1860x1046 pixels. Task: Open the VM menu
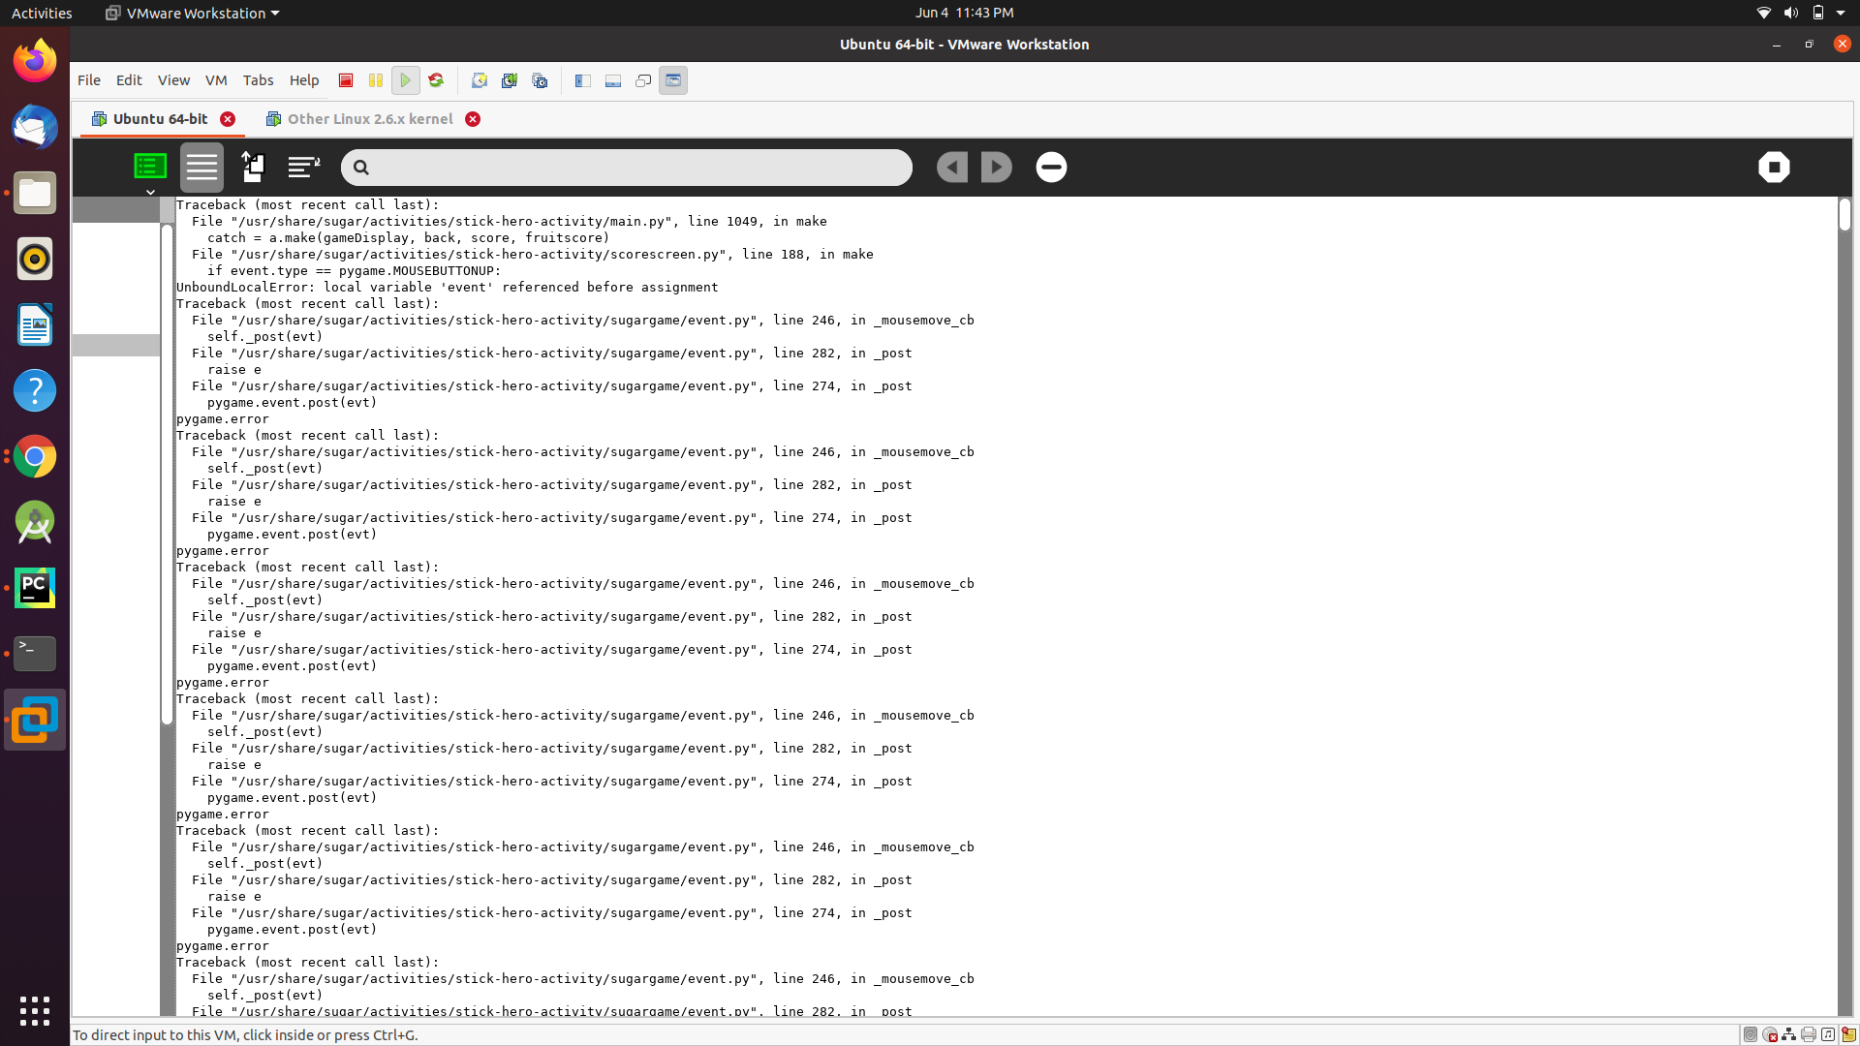point(216,80)
